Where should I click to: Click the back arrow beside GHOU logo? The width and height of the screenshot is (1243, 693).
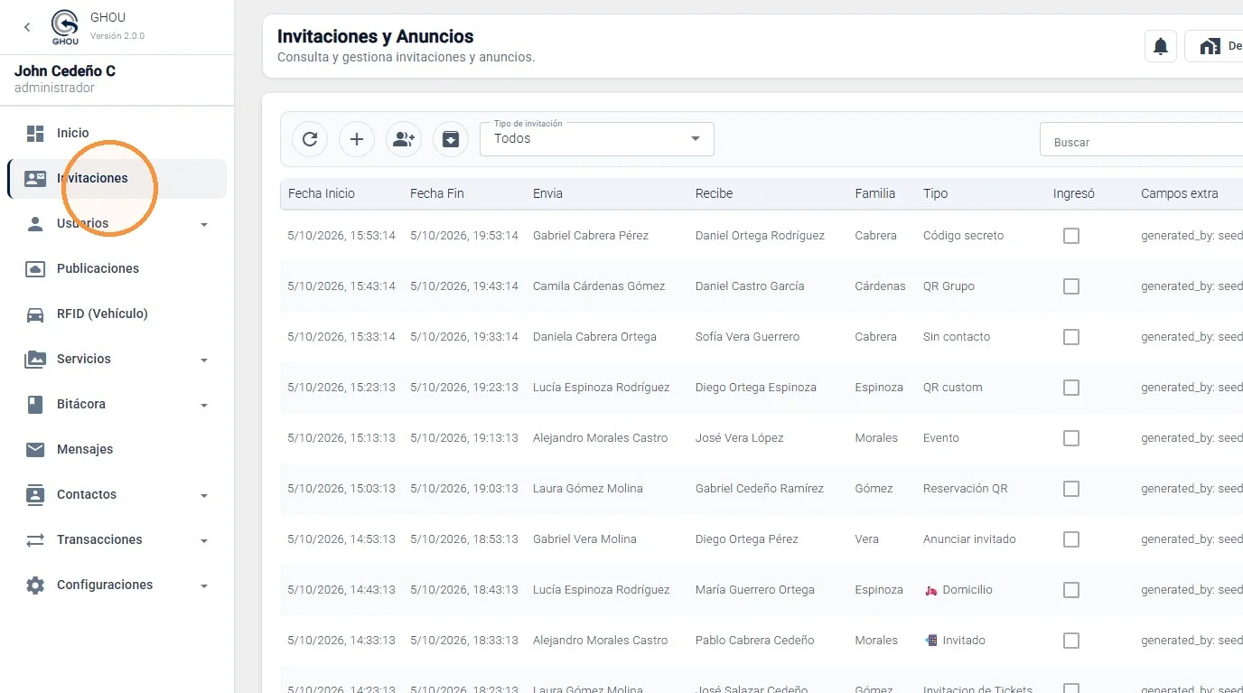coord(27,27)
